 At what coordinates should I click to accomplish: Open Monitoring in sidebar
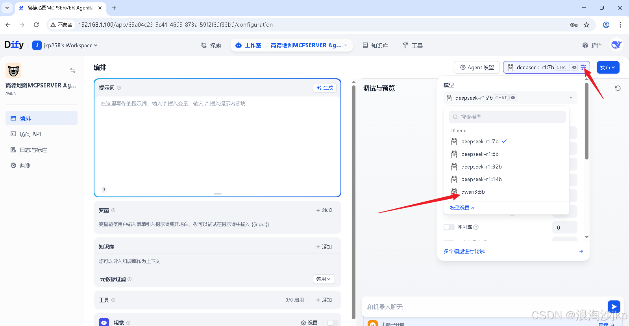click(x=41, y=165)
